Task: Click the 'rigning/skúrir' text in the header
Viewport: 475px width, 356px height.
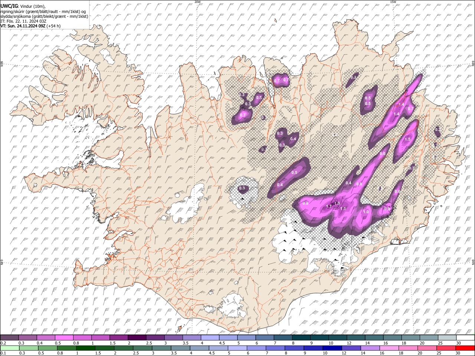Action: click(x=13, y=11)
